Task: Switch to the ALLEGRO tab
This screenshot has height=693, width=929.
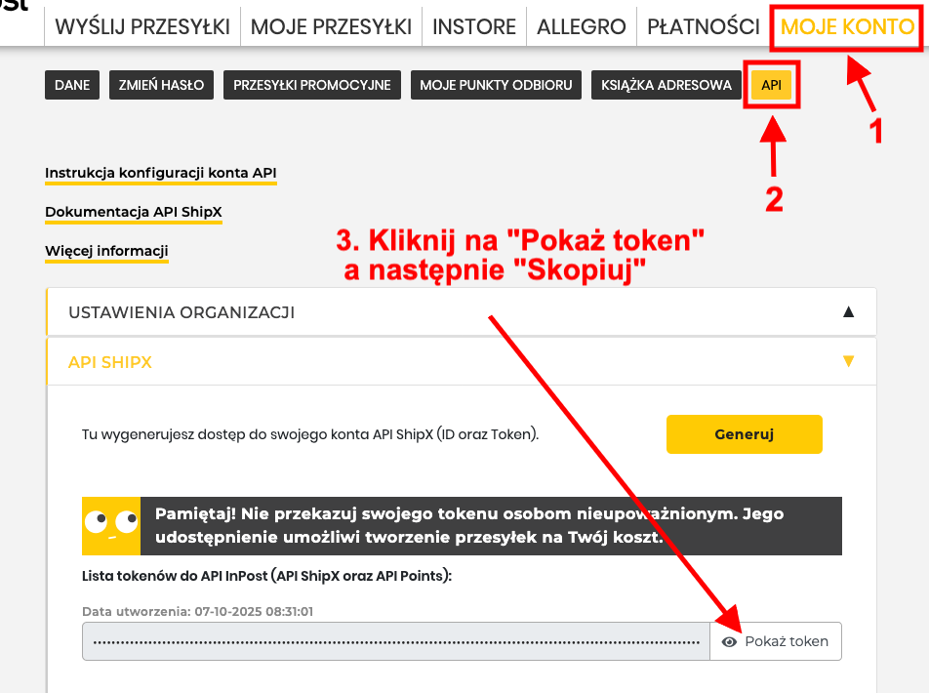Action: [x=582, y=26]
